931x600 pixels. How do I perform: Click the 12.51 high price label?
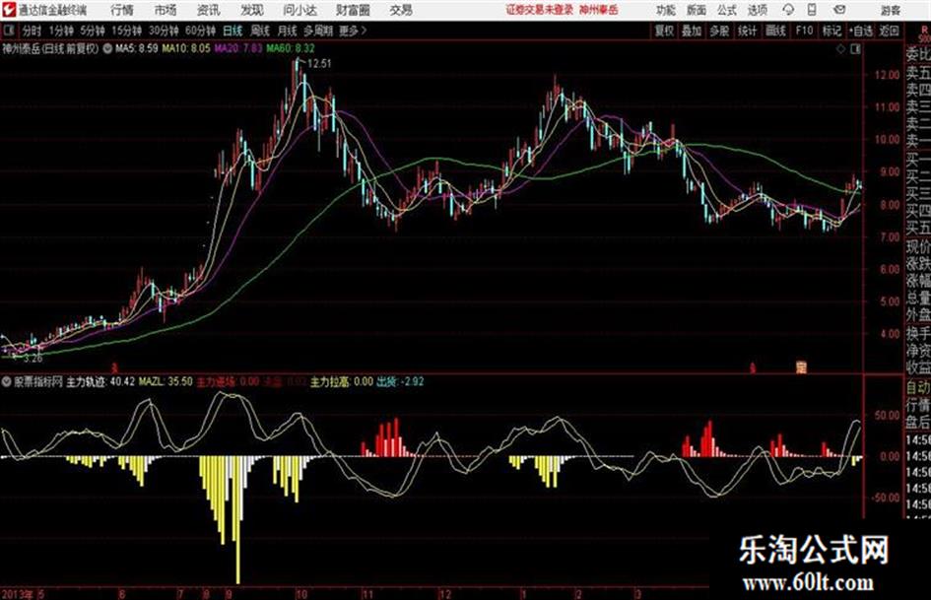(319, 64)
